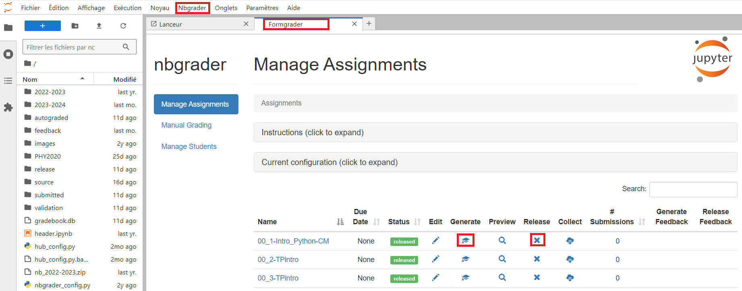Expand the Current configuration panel
Screen dimensions: 742x291
[495, 162]
